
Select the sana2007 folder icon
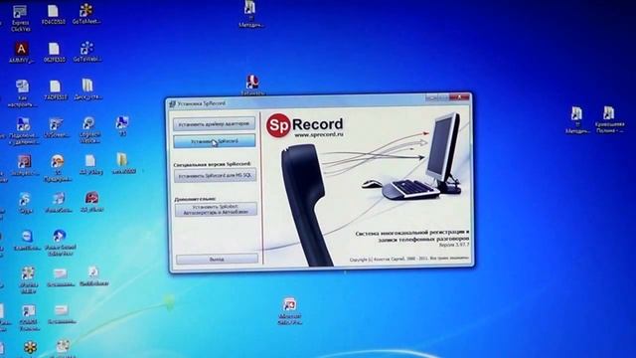pyautogui.click(x=123, y=164)
